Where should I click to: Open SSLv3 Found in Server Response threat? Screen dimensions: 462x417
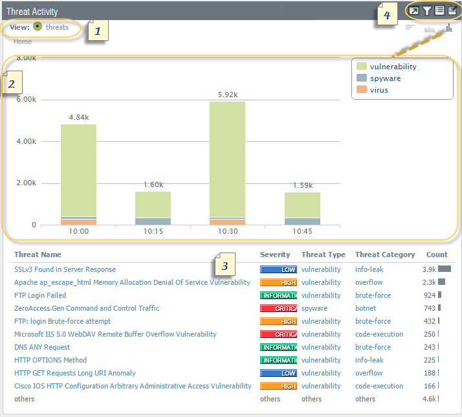tap(65, 269)
